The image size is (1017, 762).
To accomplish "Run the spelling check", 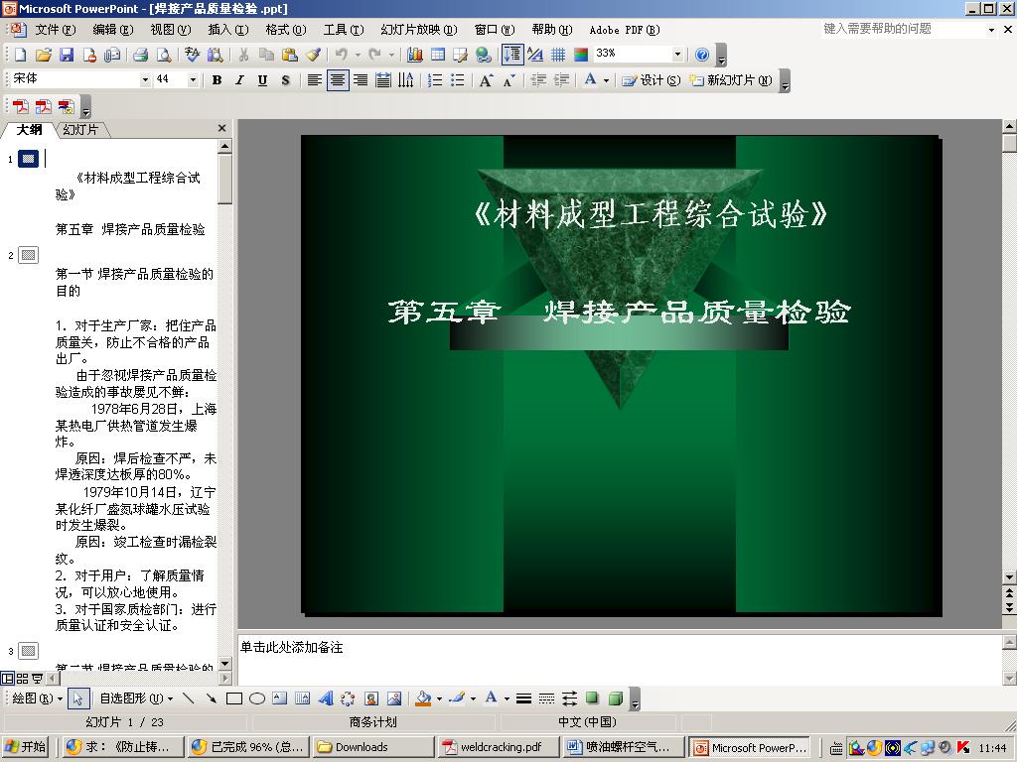I will click(x=192, y=56).
